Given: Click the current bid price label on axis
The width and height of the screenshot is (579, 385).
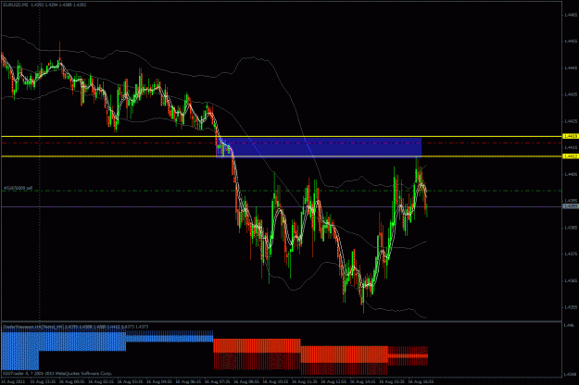Looking at the screenshot, I should click(570, 207).
